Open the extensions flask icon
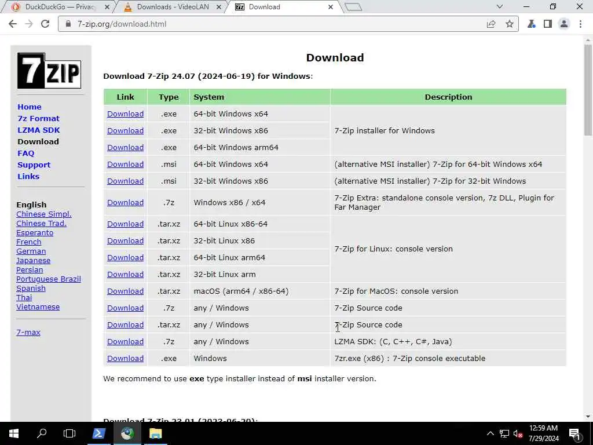Screen dimensions: 593x445 pyautogui.click(x=532, y=24)
